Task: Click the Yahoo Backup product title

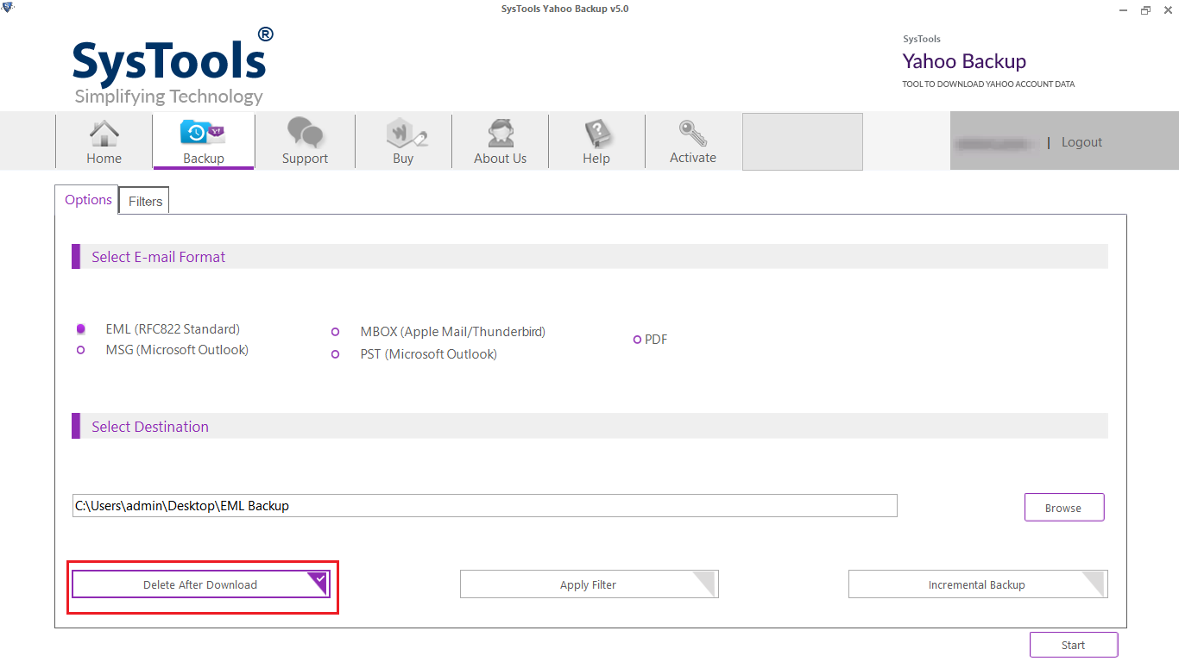Action: tap(964, 61)
